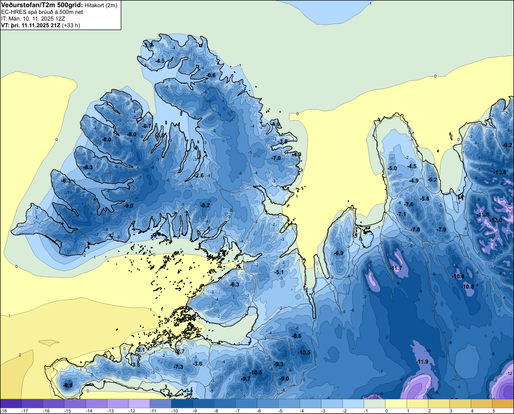Viewport: 514px width, 414px height.
Task: Select the -5.1 temperature value
Action: tap(279, 272)
